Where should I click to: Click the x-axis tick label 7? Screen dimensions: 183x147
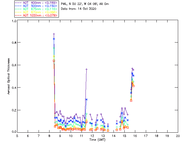click(x=39, y=136)
